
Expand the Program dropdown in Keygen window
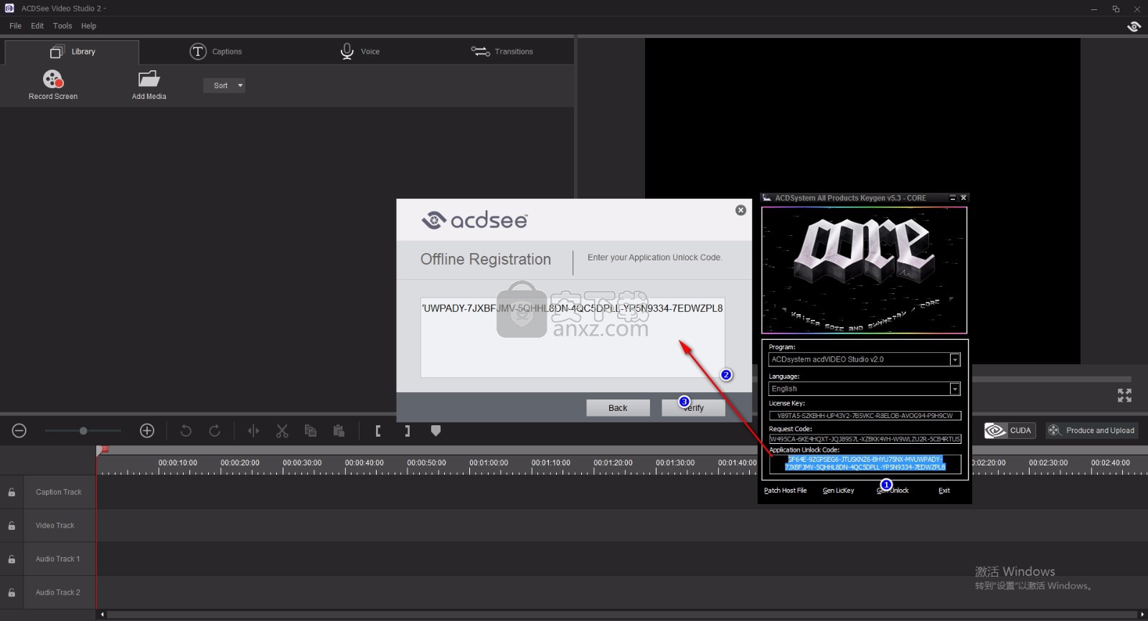[954, 360]
